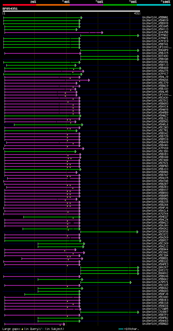Open hit UniRef100_A5BNN1
The width and height of the screenshot is (173, 331).
(155, 18)
